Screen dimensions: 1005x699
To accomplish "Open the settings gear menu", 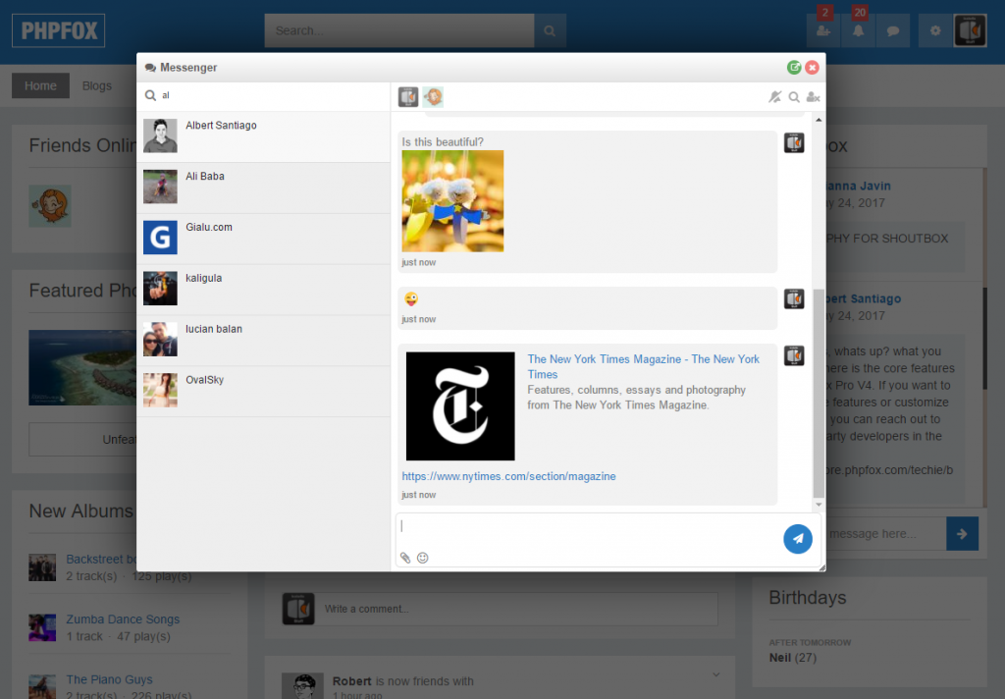I will (x=933, y=30).
